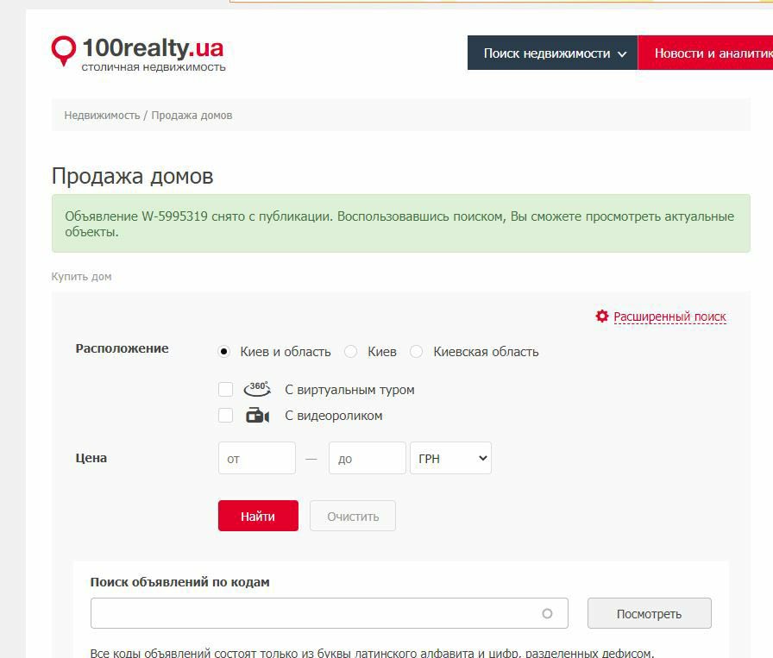Click the 100realty.ua logo pin icon

(x=64, y=50)
